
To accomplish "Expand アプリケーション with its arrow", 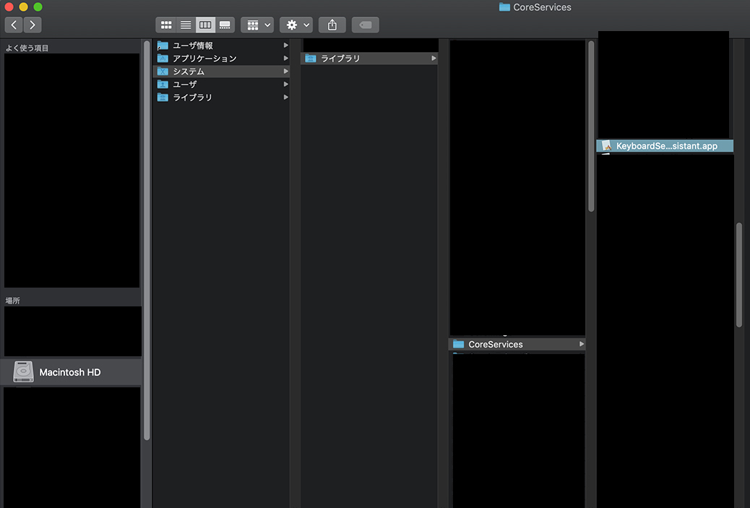I will [x=285, y=58].
